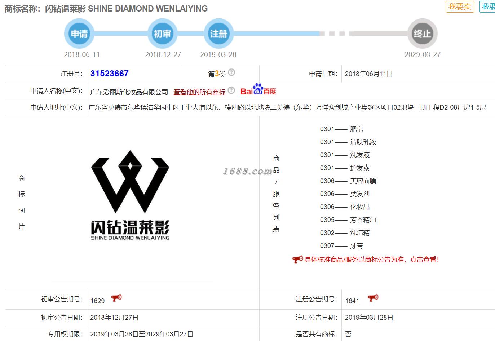Click timeline date 2018-12-27
This screenshot has height=341, width=495.
163,54
